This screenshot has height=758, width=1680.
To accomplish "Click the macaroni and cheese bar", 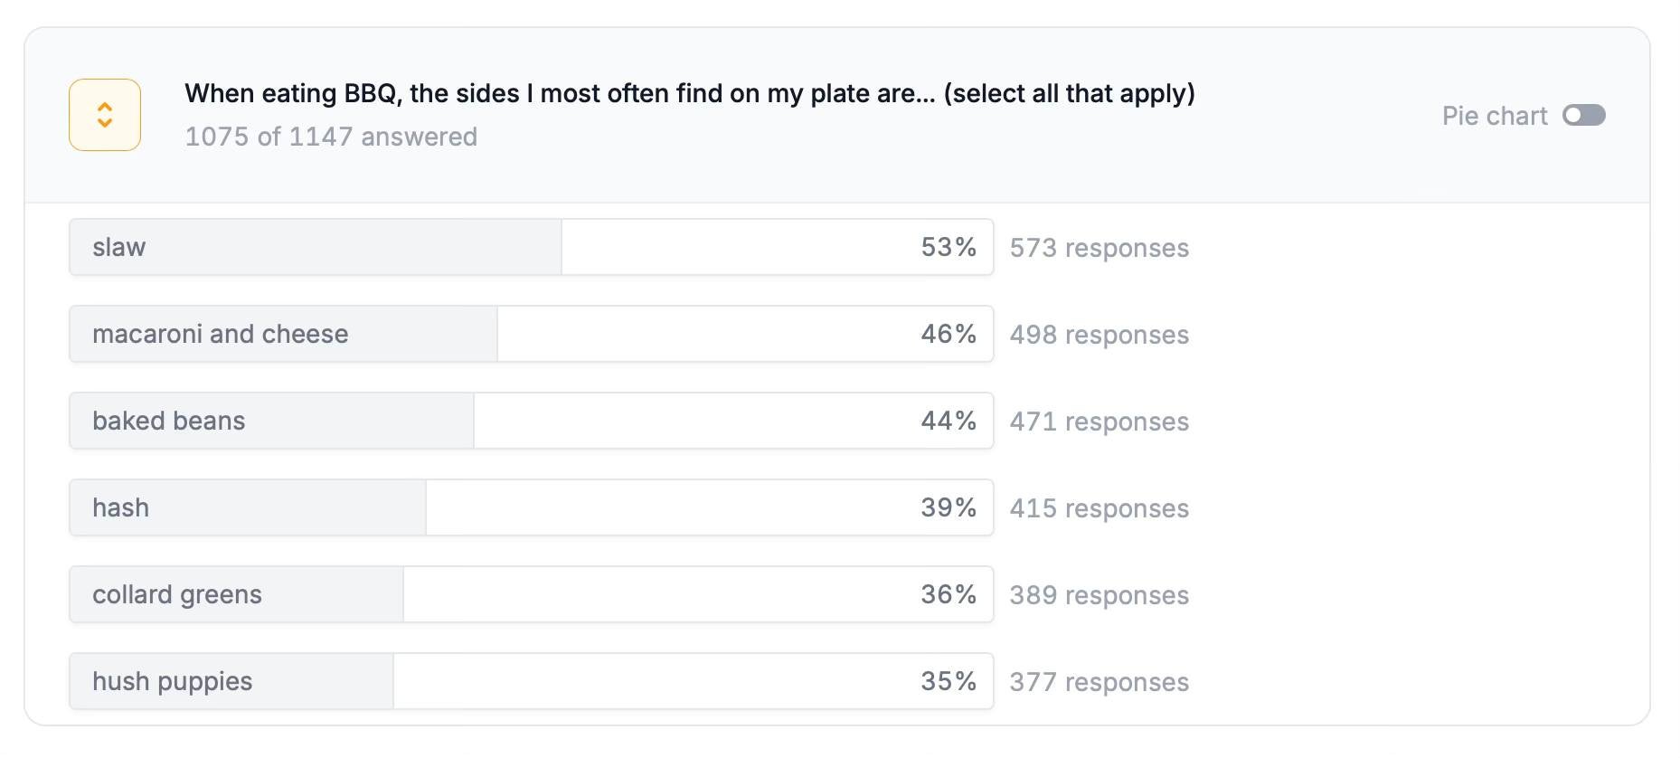I will pos(531,334).
